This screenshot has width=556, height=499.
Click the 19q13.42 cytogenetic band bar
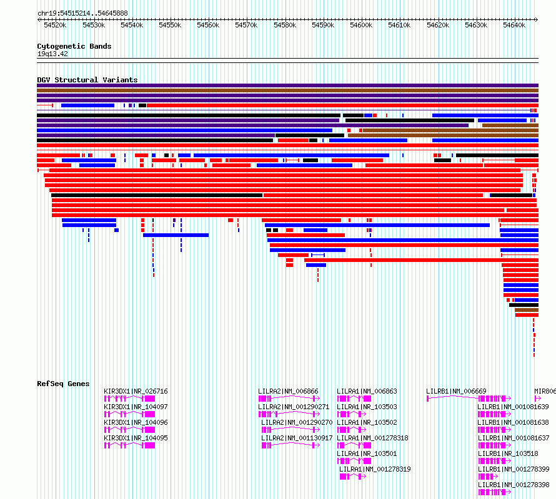click(x=287, y=61)
